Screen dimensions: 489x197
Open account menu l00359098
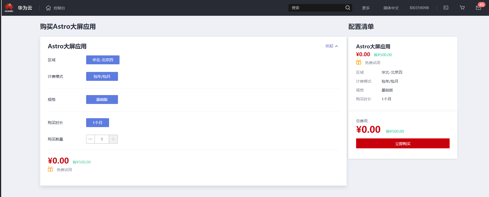(x=419, y=8)
